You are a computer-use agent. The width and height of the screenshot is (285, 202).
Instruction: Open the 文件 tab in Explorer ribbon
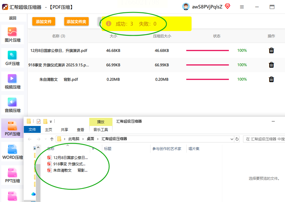point(32,129)
